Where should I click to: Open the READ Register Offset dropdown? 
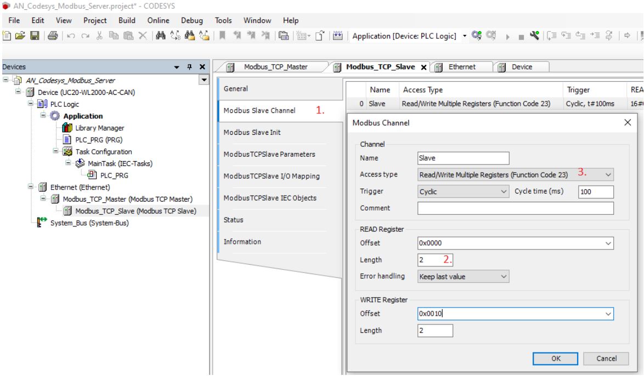[x=608, y=243]
